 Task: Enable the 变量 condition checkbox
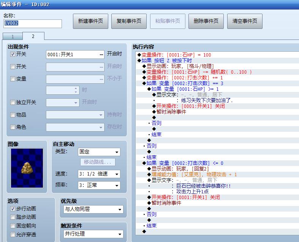click(13, 79)
